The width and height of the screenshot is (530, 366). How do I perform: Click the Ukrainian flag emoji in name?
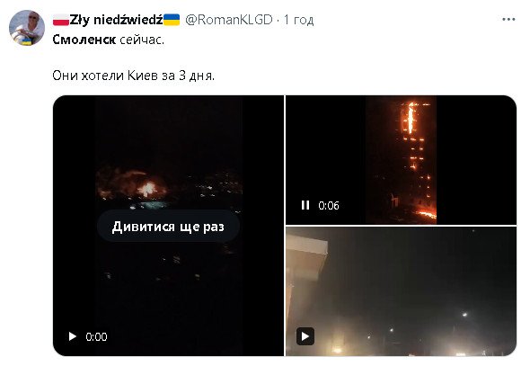[172, 20]
